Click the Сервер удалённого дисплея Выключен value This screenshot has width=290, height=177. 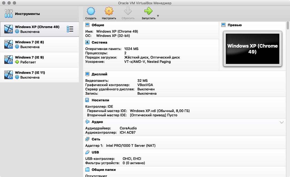146,89
